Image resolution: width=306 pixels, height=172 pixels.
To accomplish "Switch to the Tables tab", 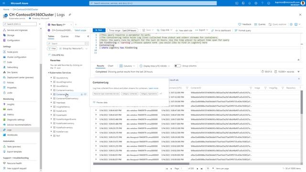I will coord(51,36).
